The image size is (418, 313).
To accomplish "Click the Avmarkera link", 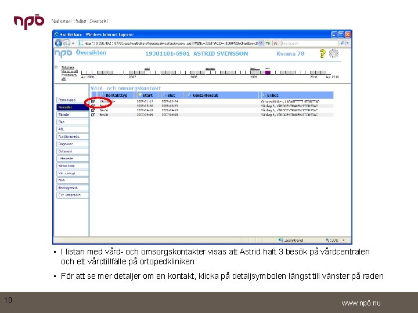I will coord(69,75).
